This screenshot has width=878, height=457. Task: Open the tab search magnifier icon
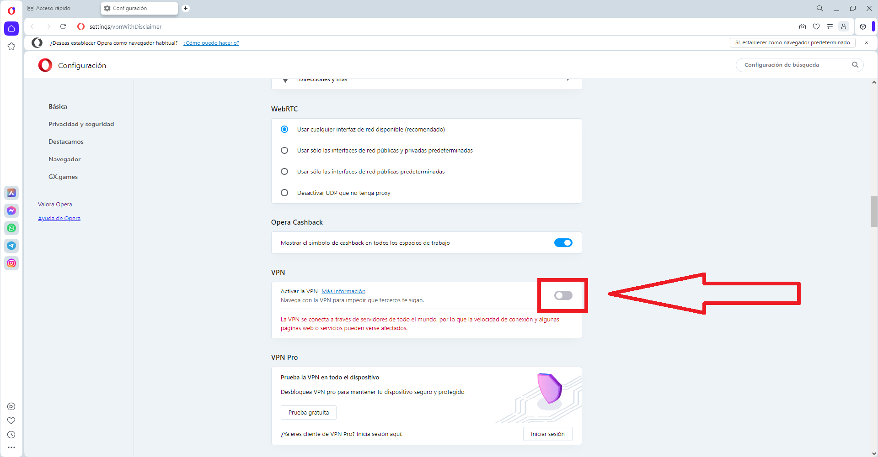(x=820, y=8)
